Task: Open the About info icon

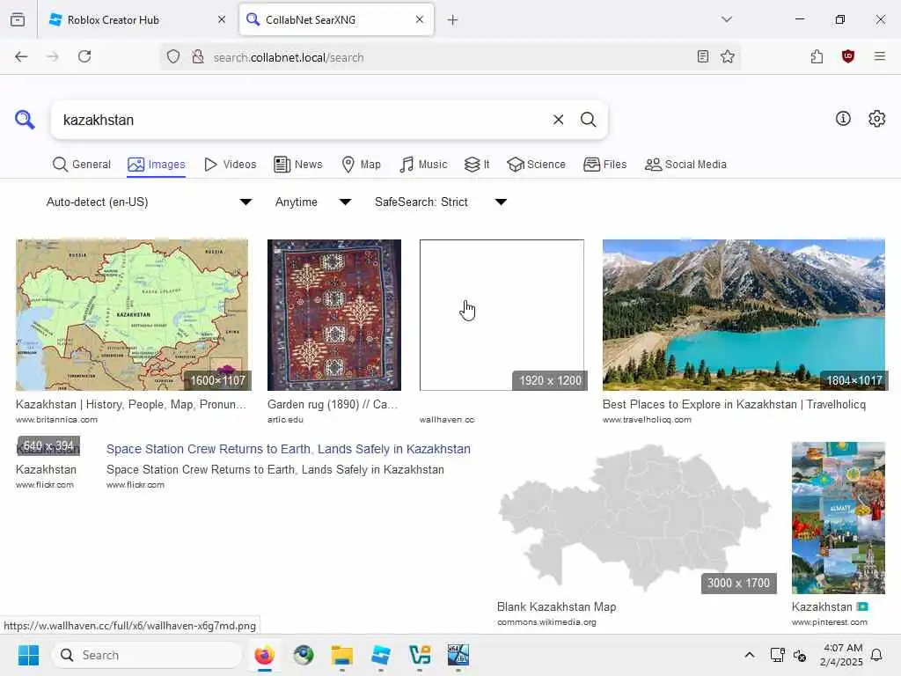Action: (843, 119)
